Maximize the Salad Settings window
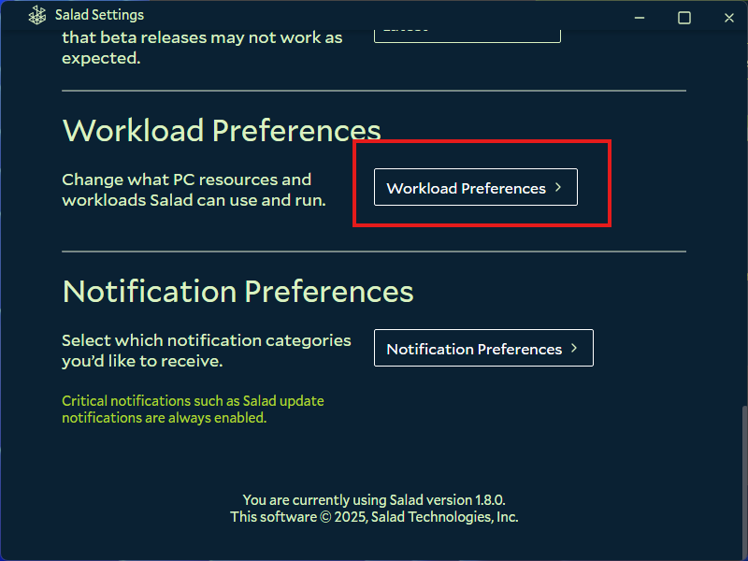748x561 pixels. click(x=684, y=18)
